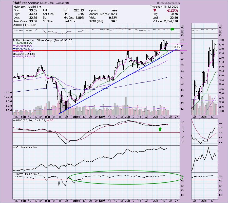This screenshot has height=203, width=228.
Task: Click the 'On Balance Vol' panel label
Action: click(x=25, y=147)
